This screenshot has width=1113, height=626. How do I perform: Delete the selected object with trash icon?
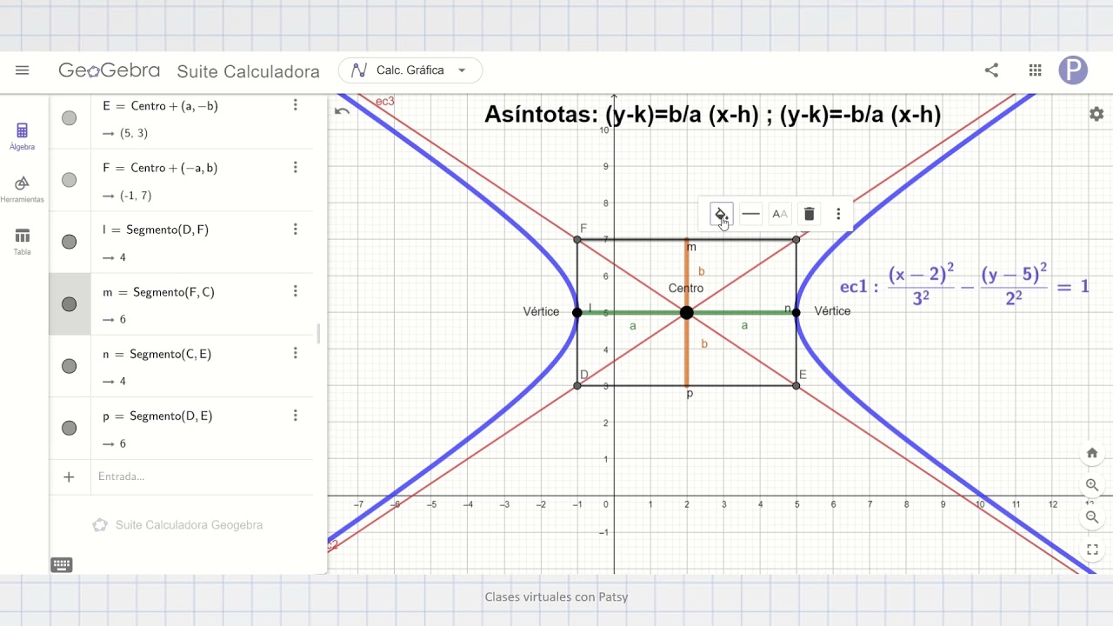(x=809, y=214)
